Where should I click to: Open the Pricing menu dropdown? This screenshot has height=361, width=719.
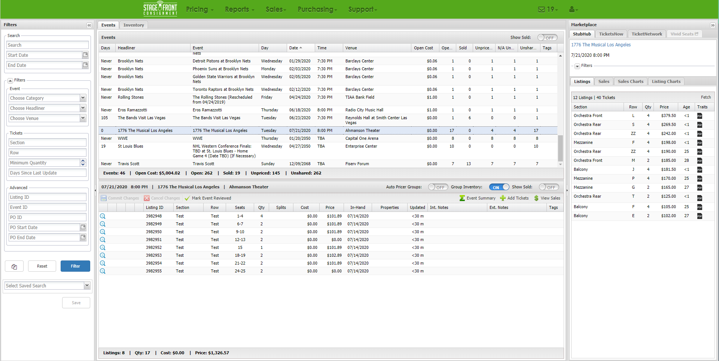coord(200,9)
